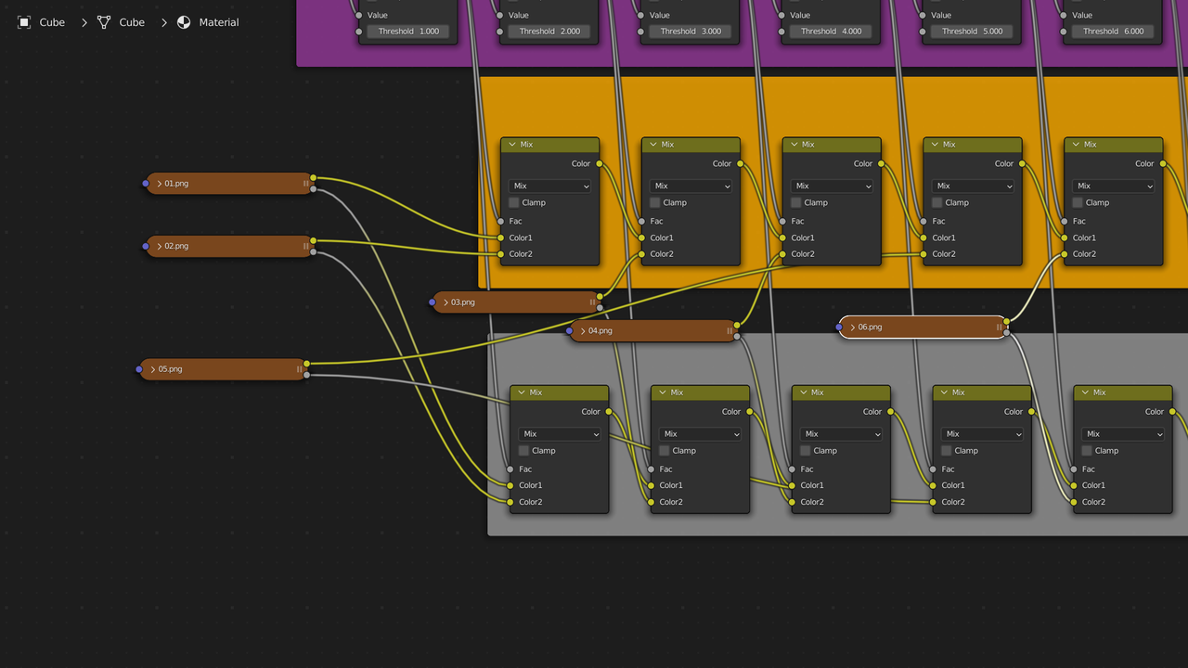Expand the collapsed 01.png image node
The height and width of the screenshot is (668, 1188).
coord(160,184)
